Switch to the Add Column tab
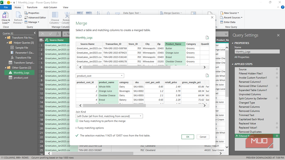285x160 pixels. (x=50, y=8)
